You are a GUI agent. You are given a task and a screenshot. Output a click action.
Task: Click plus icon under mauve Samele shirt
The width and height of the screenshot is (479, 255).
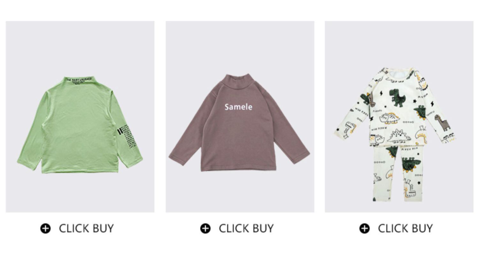point(205,229)
